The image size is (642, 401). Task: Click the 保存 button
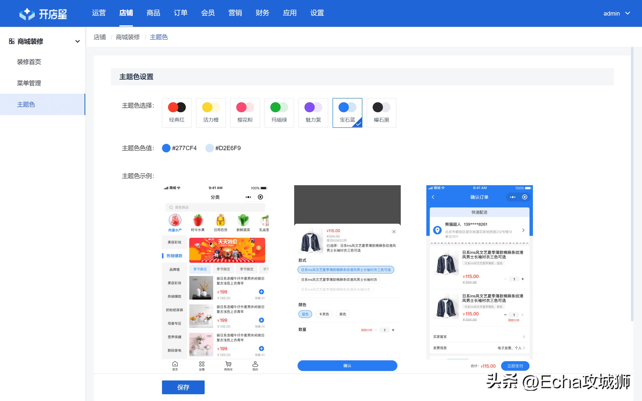click(183, 387)
